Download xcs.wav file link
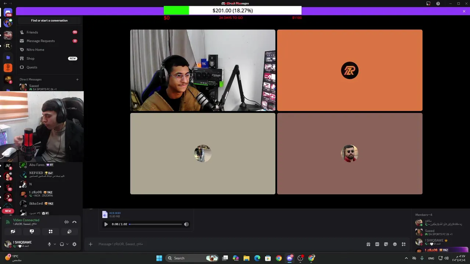 point(115,213)
